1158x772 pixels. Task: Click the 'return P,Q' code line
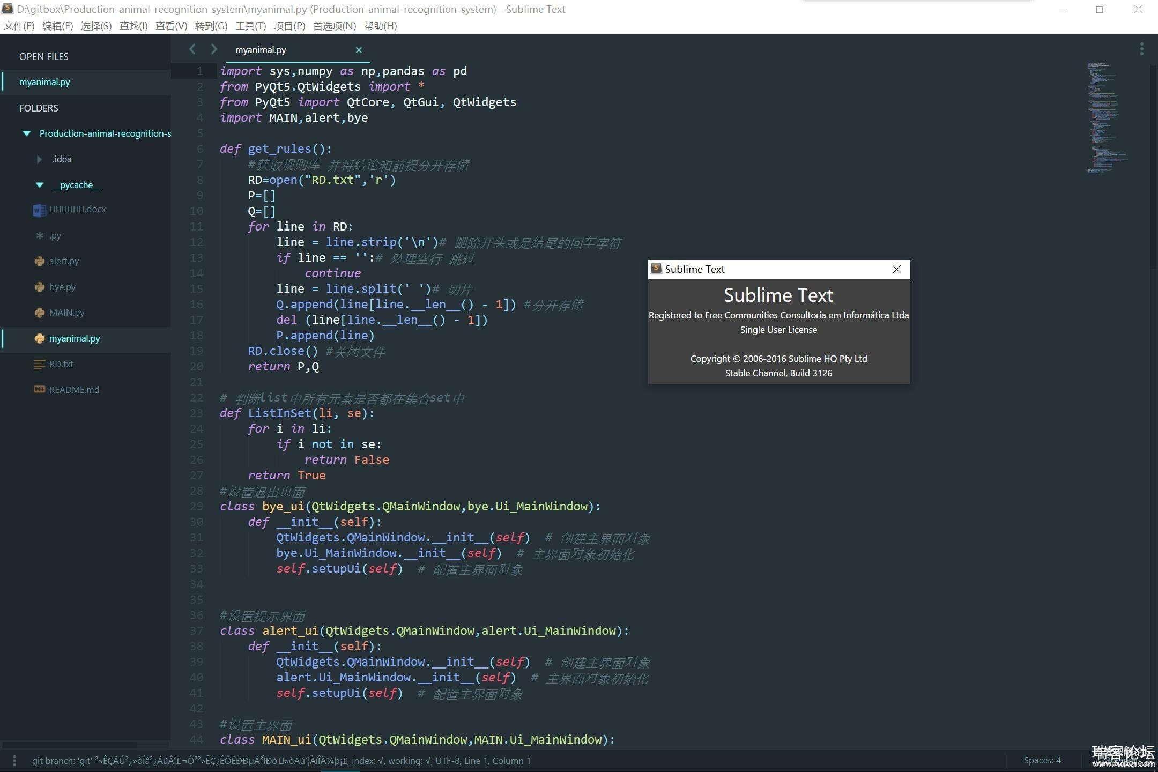[x=283, y=366]
